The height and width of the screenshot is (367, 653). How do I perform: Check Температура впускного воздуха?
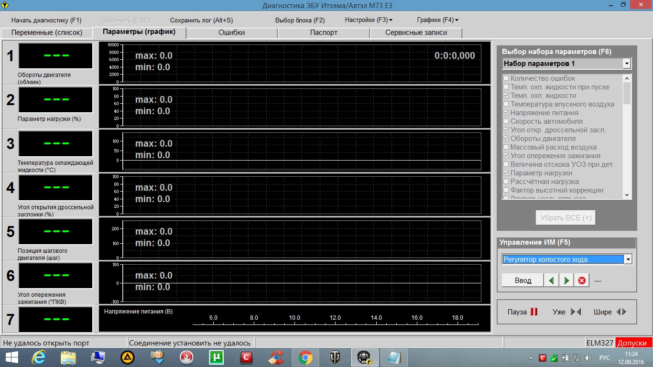[506, 104]
